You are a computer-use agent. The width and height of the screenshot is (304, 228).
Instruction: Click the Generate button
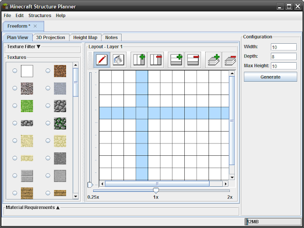point(270,77)
